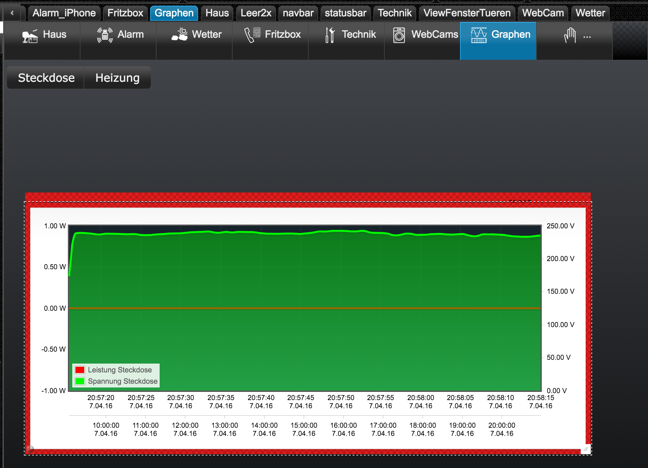This screenshot has height=468, width=648.
Task: Go to Wetter in the navigation bar
Action: [195, 41]
